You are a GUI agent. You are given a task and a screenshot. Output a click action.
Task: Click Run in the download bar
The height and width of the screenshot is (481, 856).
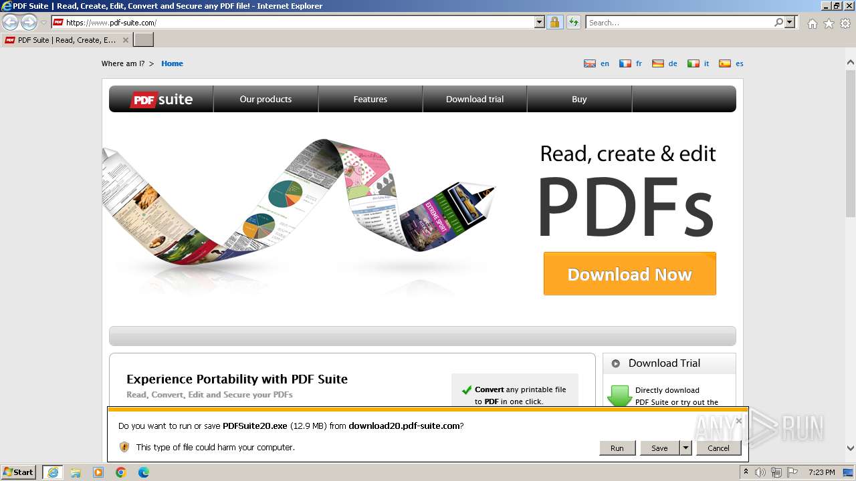(x=617, y=448)
